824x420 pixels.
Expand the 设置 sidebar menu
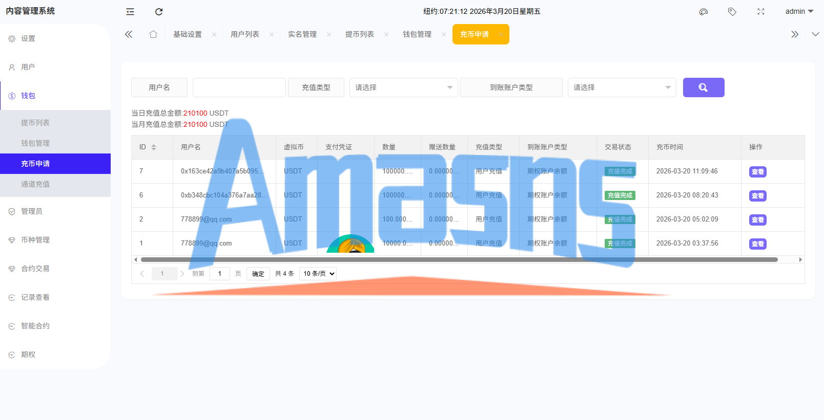click(55, 38)
